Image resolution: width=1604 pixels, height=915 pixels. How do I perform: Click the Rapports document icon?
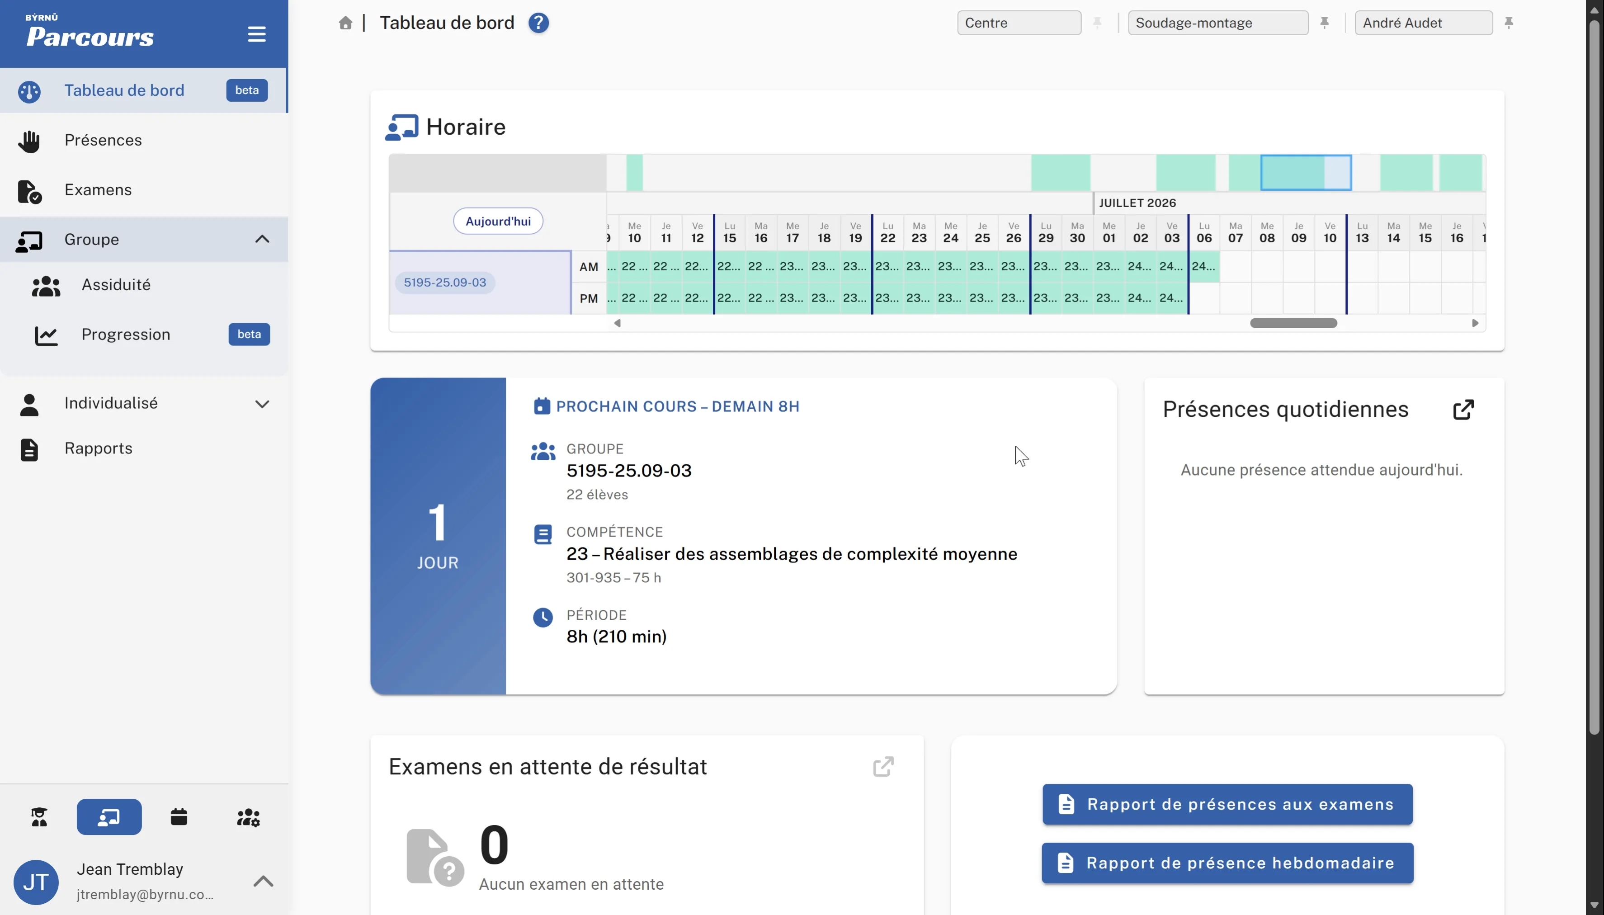coord(29,450)
